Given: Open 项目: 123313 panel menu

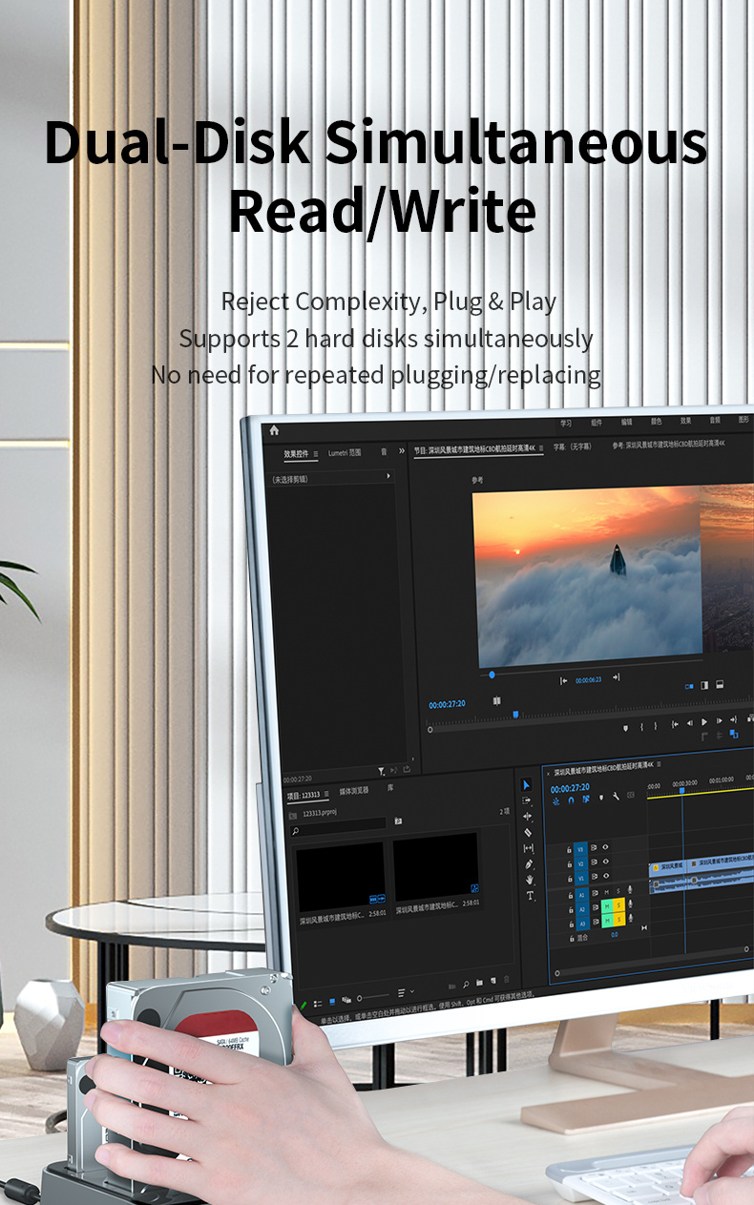Looking at the screenshot, I should click(326, 794).
